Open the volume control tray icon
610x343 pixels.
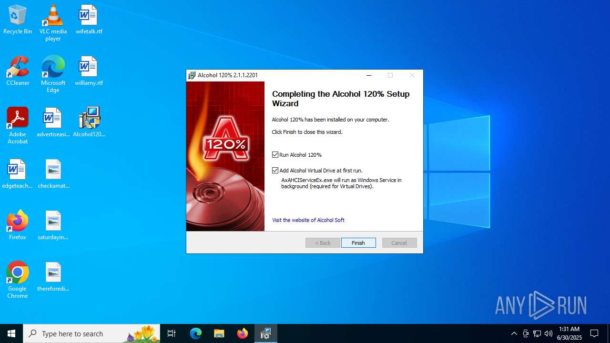549,333
